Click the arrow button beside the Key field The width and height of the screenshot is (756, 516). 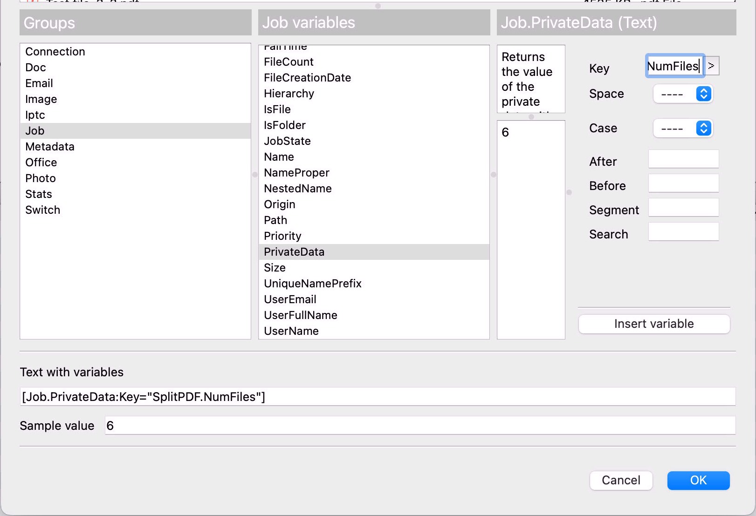[711, 66]
